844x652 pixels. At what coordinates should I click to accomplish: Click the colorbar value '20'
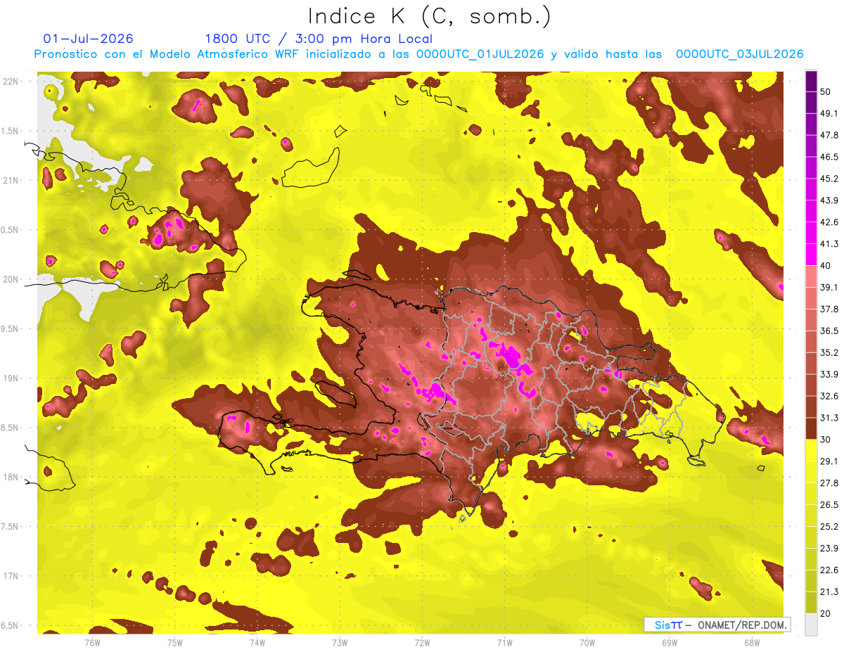coord(826,613)
